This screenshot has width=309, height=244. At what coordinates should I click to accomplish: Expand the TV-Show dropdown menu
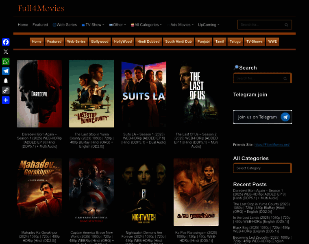click(x=93, y=25)
